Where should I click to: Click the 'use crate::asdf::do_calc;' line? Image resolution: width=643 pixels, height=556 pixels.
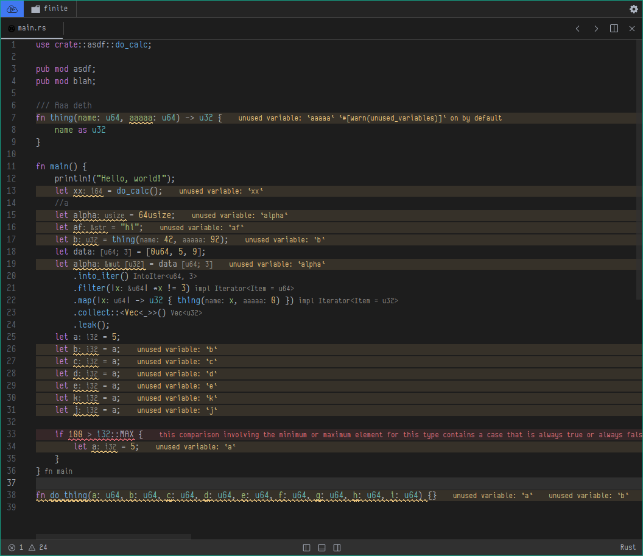coord(94,44)
